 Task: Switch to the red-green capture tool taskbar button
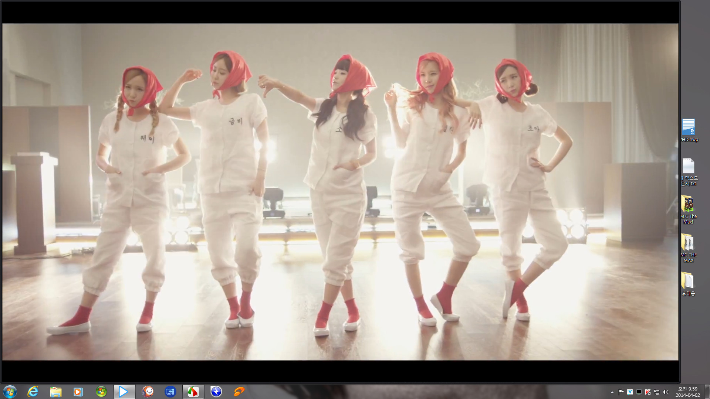193,392
